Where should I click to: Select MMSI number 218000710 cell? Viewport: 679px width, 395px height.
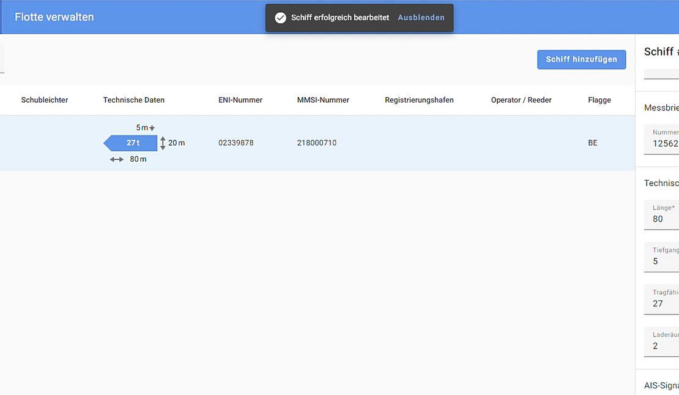[316, 143]
